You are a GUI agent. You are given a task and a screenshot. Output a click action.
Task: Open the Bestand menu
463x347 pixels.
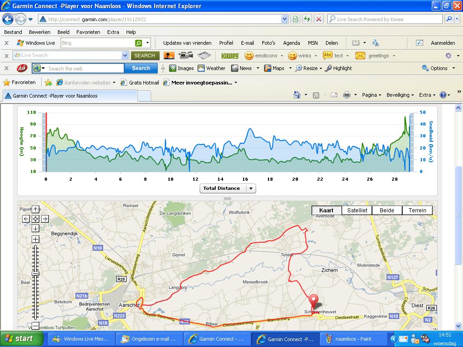pos(13,32)
